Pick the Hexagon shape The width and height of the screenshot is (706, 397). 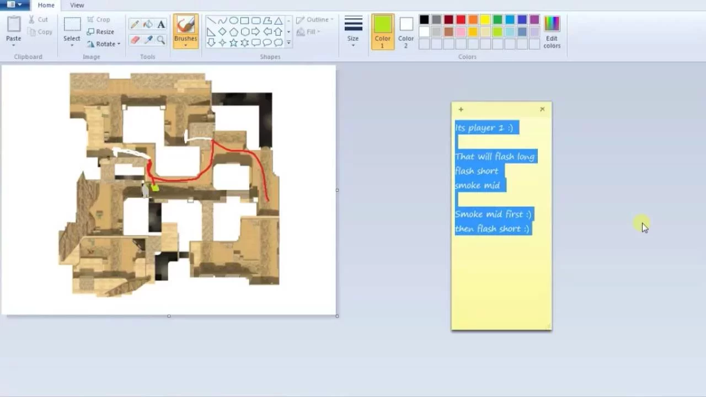[245, 31]
